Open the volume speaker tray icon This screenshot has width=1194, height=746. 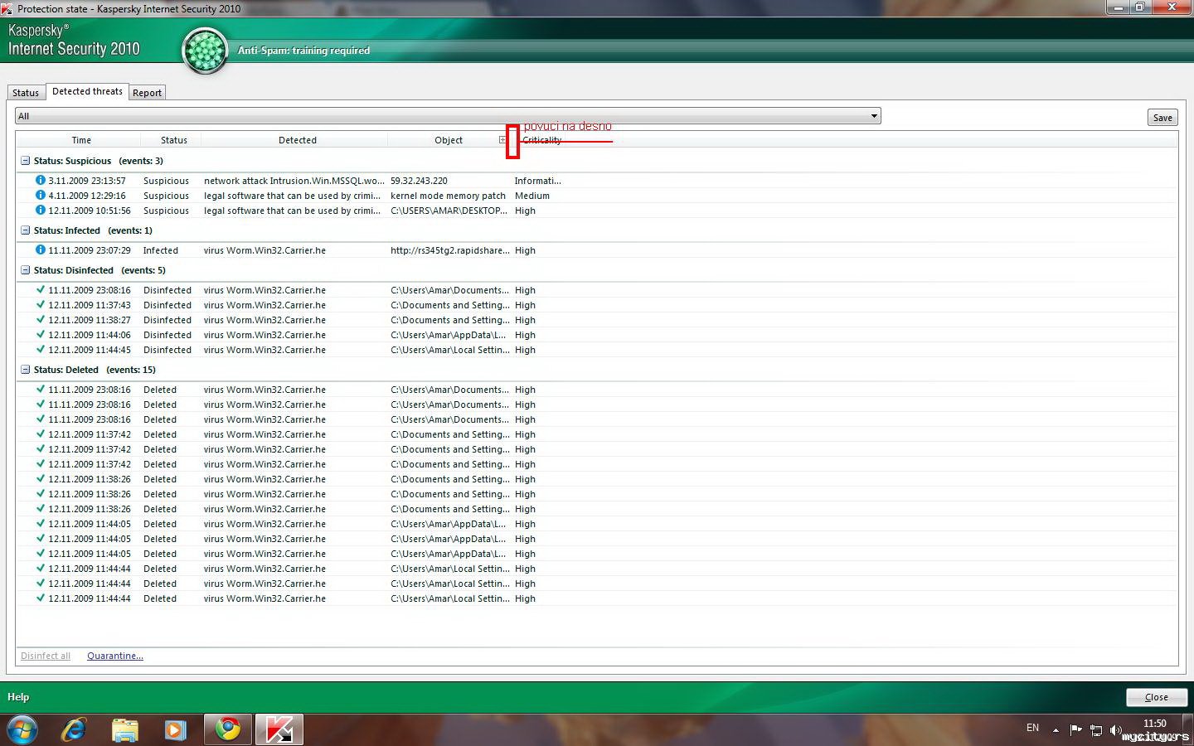pyautogui.click(x=1116, y=730)
